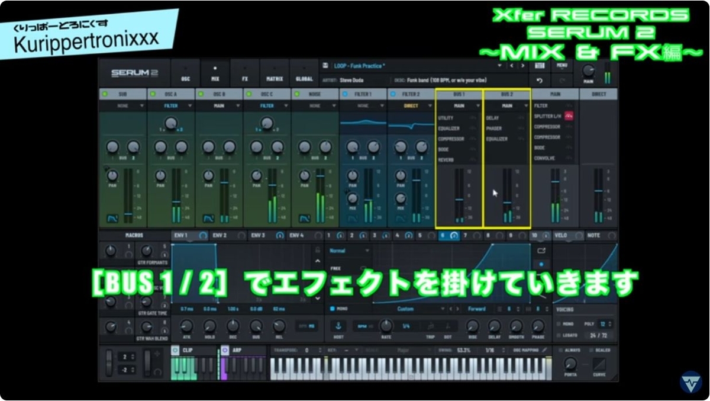This screenshot has height=401, width=710.
Task: Click the MENU button
Action: click(561, 66)
